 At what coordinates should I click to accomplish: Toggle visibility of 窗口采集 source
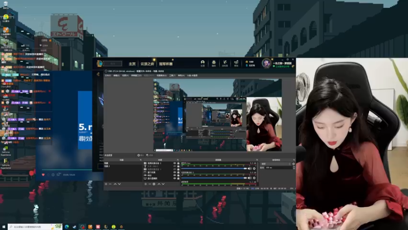[x=174, y=172]
